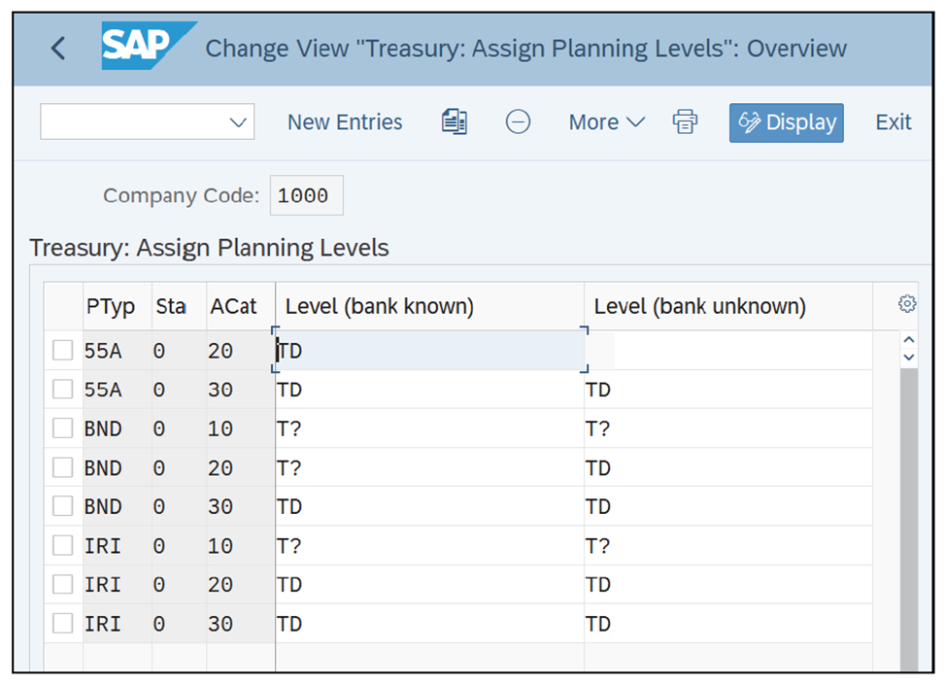
Task: Select the highlighted TD cell in Level column
Action: pyautogui.click(x=427, y=350)
